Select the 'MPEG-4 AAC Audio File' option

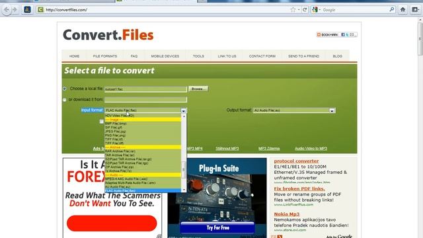pyautogui.click(x=143, y=179)
